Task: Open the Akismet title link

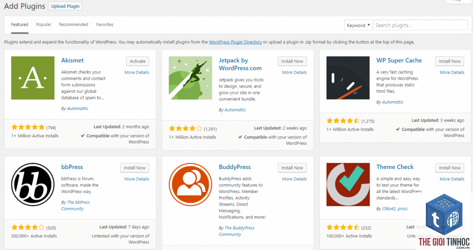Action: point(73,60)
